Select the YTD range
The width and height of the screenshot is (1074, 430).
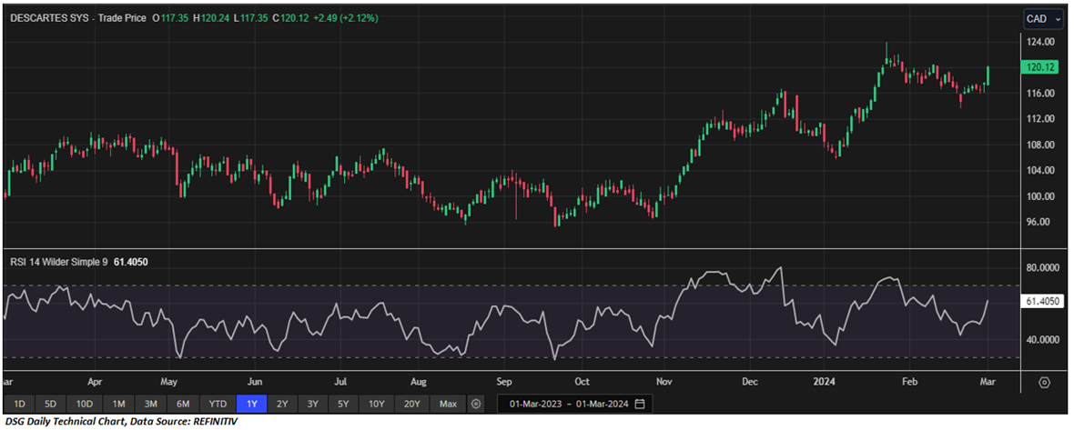click(x=217, y=403)
